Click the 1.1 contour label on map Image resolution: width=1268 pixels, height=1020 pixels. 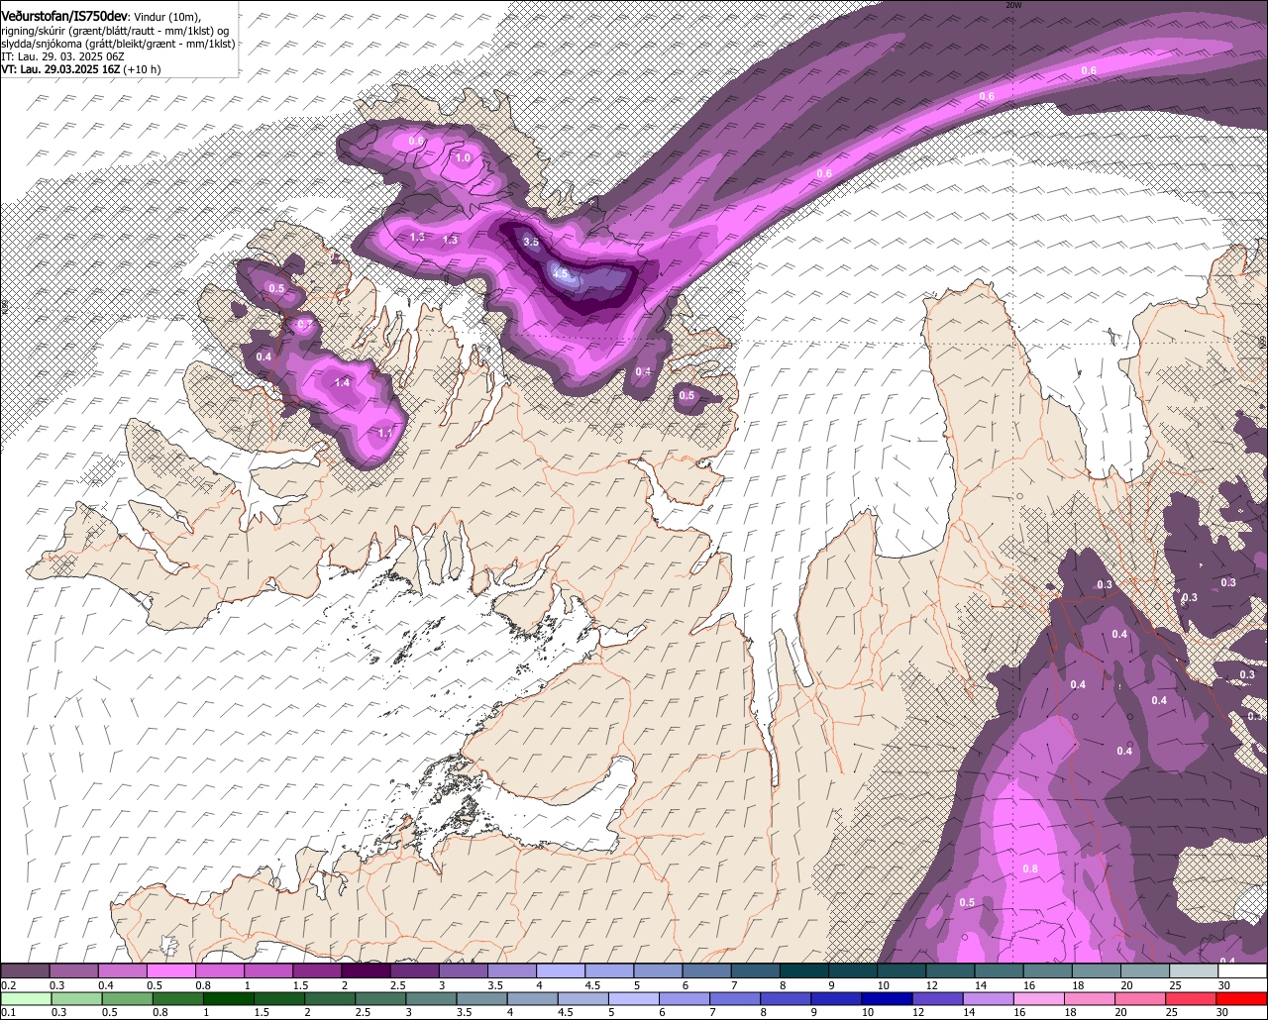tap(386, 433)
